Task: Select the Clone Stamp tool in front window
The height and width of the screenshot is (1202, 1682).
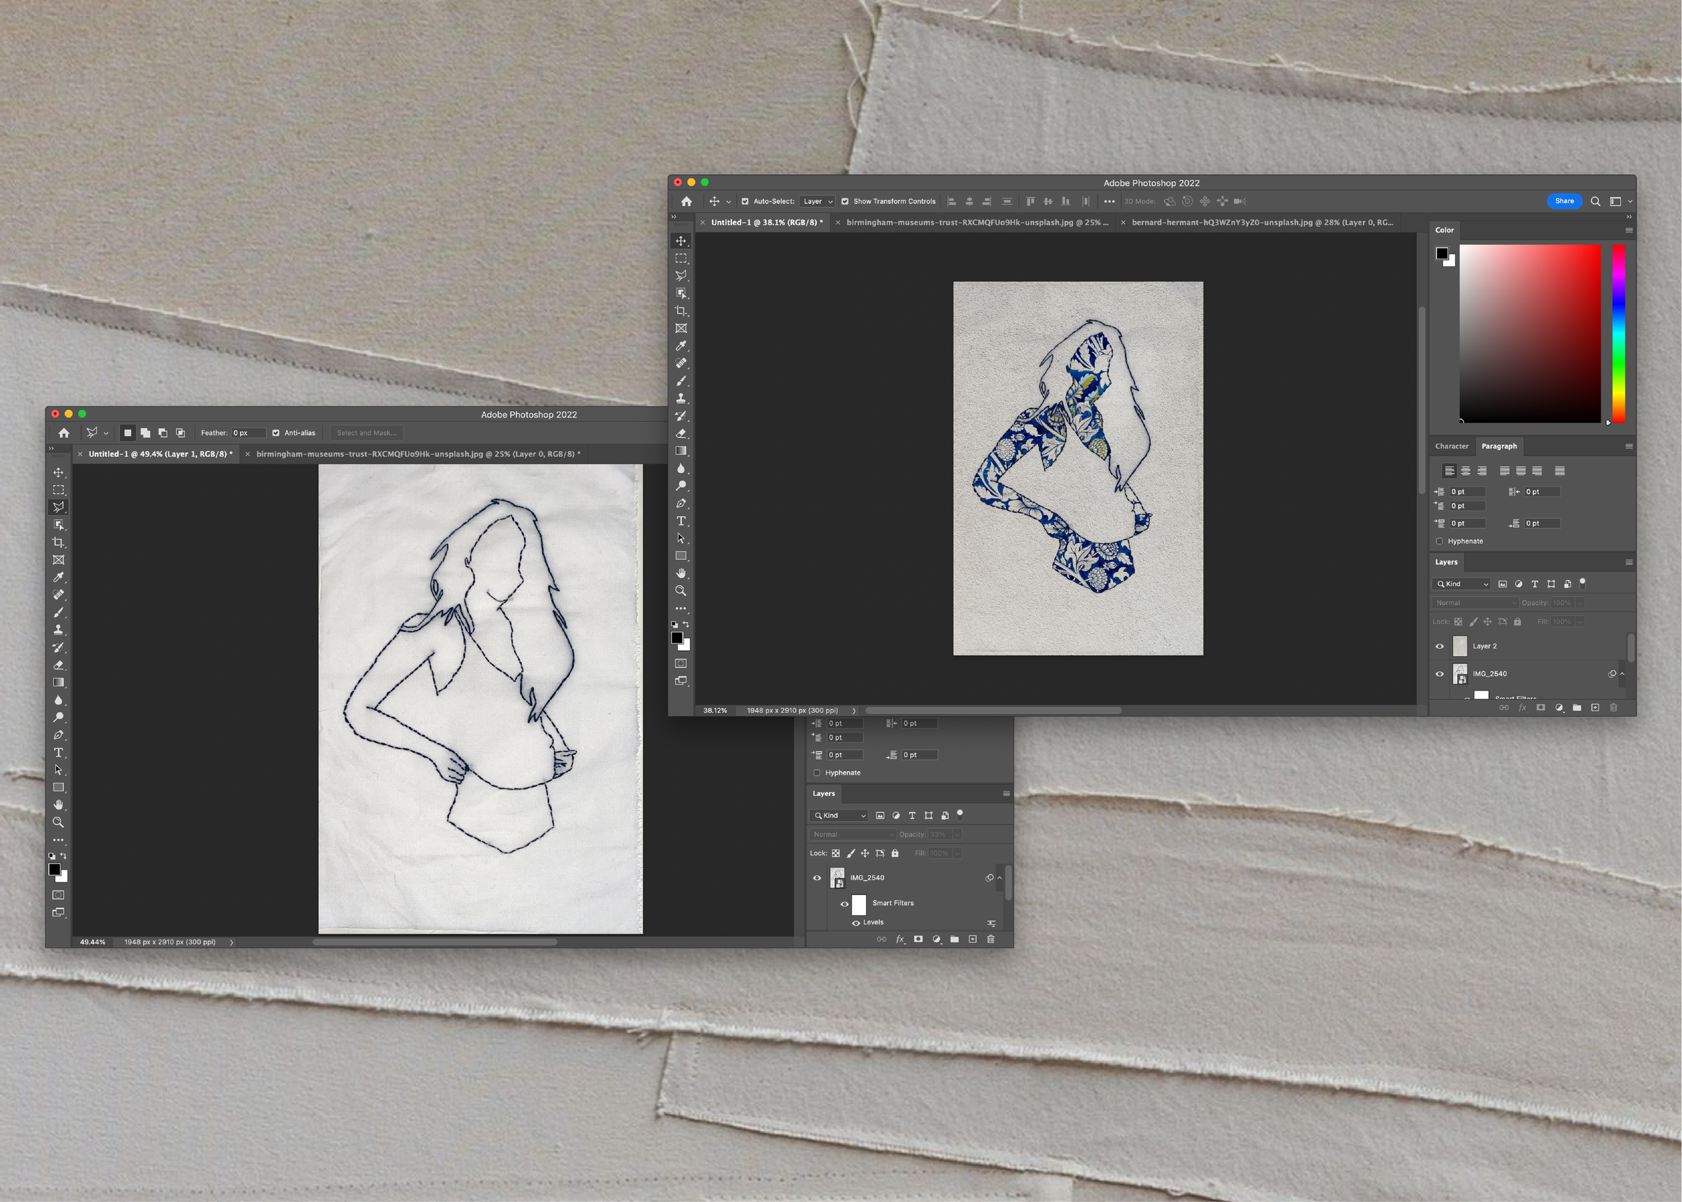Action: pos(681,398)
